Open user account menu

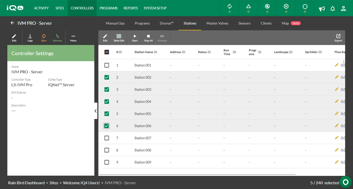pos(343,9)
